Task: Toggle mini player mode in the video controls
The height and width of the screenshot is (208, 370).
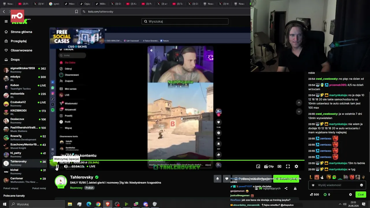Action: click(258, 166)
